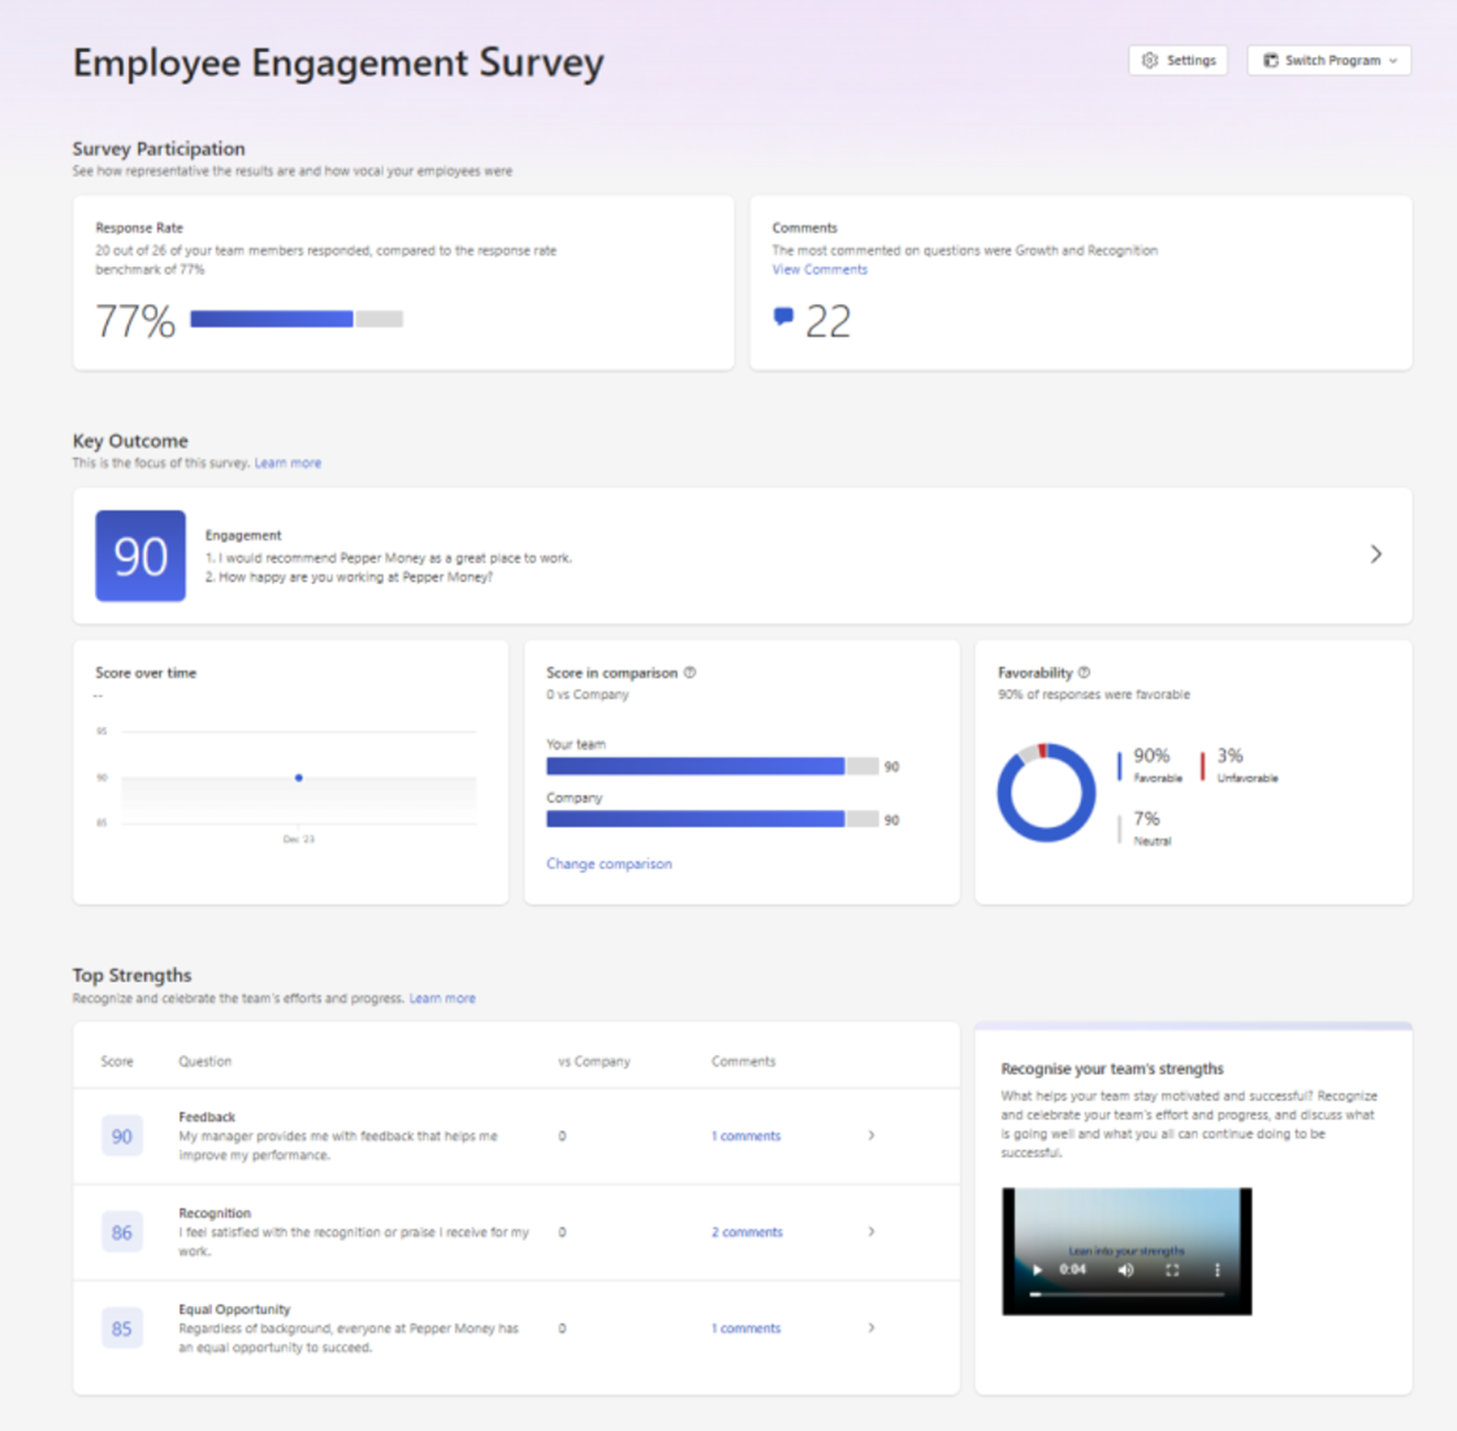1457x1431 pixels.
Task: Click the Dec '23 data point
Action: coord(299,778)
